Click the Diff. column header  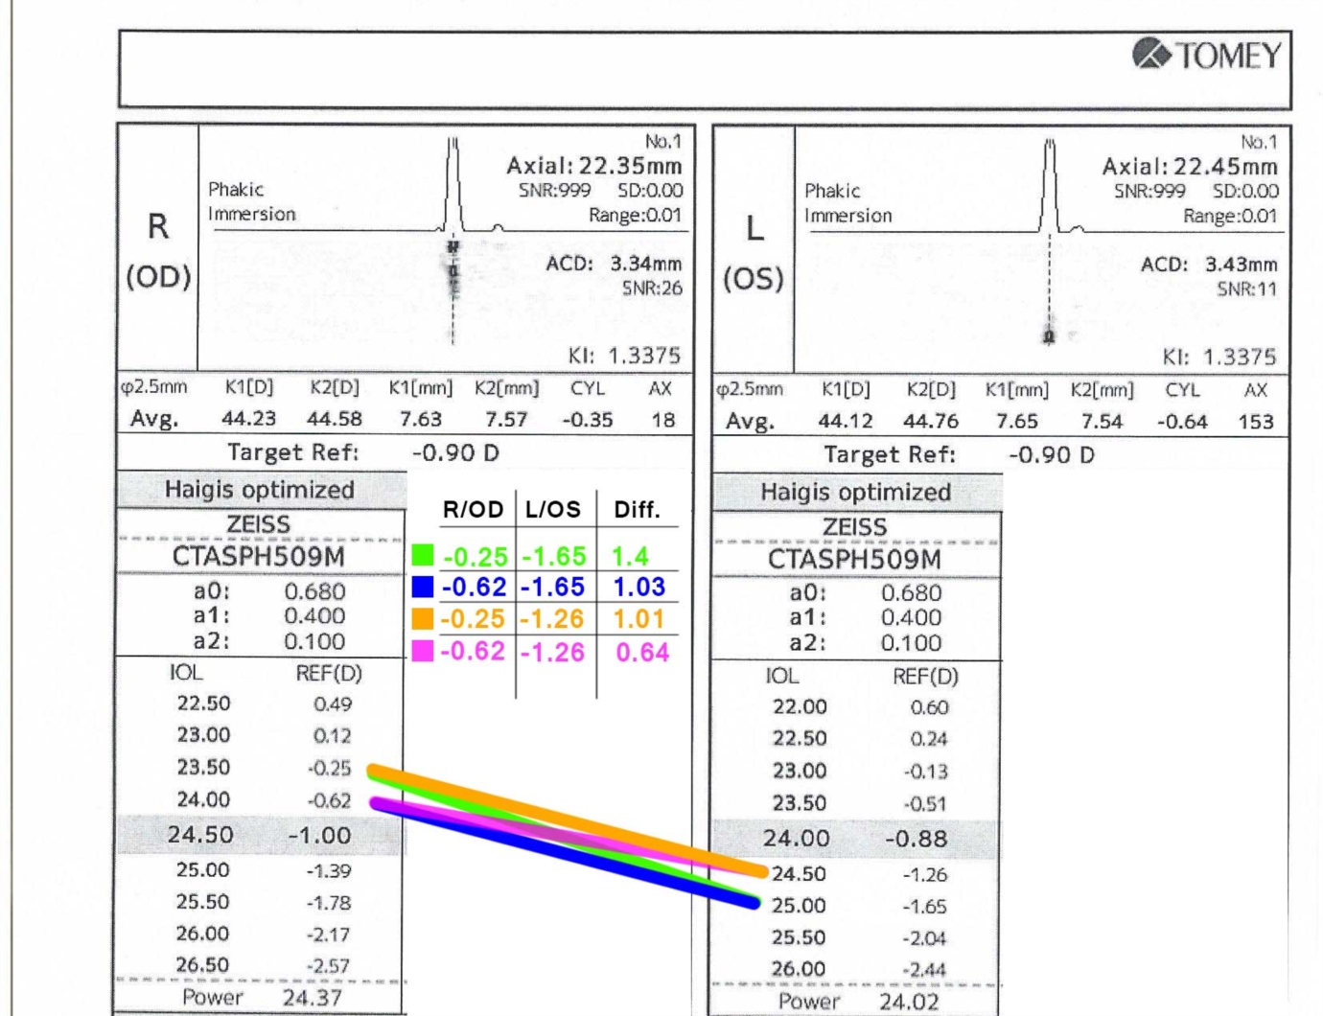coord(638,510)
